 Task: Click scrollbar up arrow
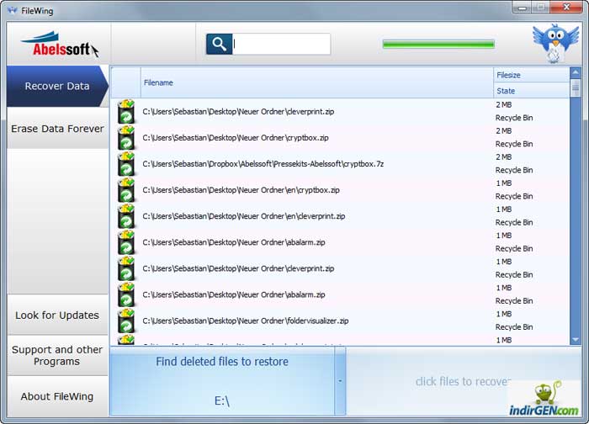(576, 72)
